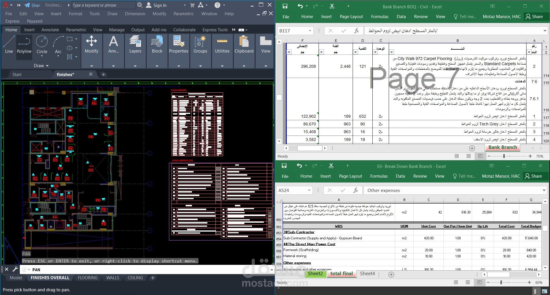This screenshot has width=550, height=295.
Task: Open filter dropdown for column F الإجمالى
Action: coord(289,52)
